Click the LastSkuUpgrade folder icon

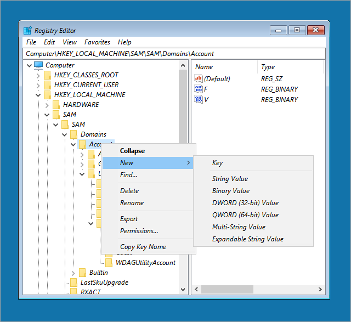pos(73,283)
